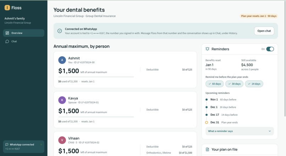Click Ashmit's annual maximum progress bar

(96, 77)
